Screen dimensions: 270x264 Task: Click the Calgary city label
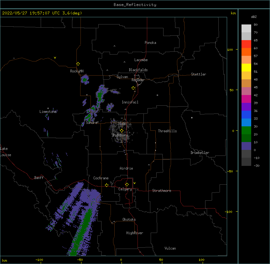pos(125,189)
